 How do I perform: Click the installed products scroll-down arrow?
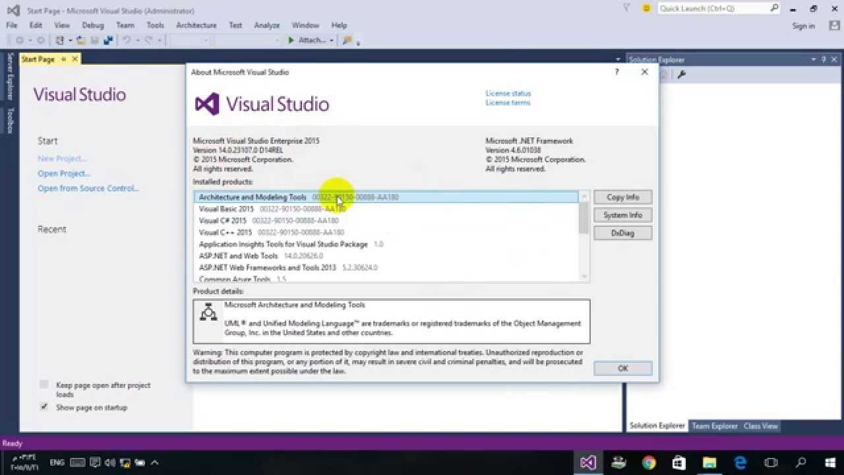pos(584,276)
